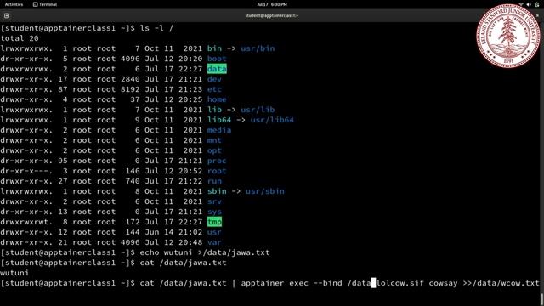Click the 'proc' directory name
Image resolution: width=544 pixels, height=306 pixels.
point(217,161)
